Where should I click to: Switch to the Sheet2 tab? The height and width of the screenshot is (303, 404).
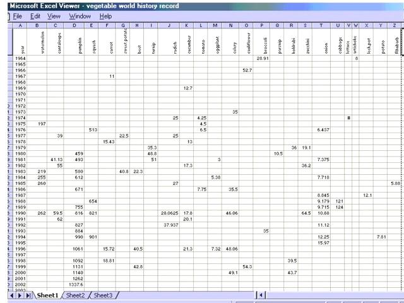click(x=75, y=295)
